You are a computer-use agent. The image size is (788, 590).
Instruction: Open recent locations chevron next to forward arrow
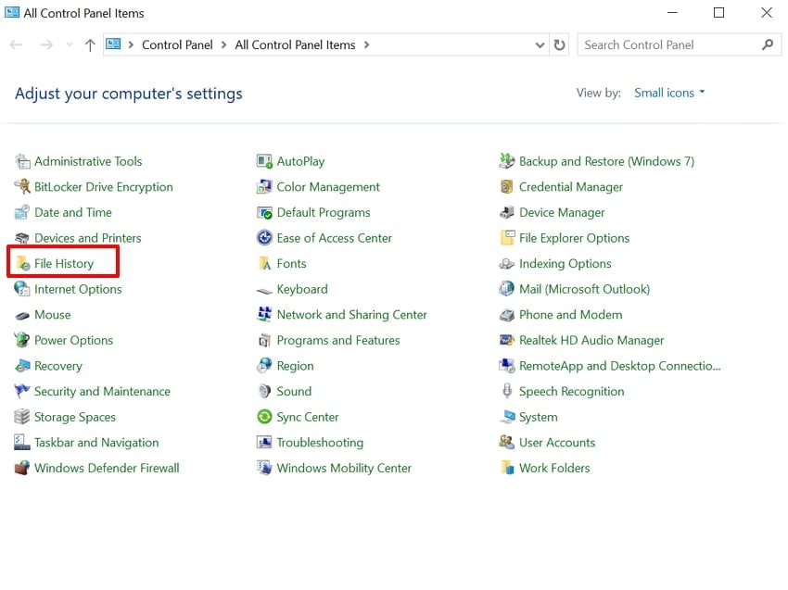(69, 44)
